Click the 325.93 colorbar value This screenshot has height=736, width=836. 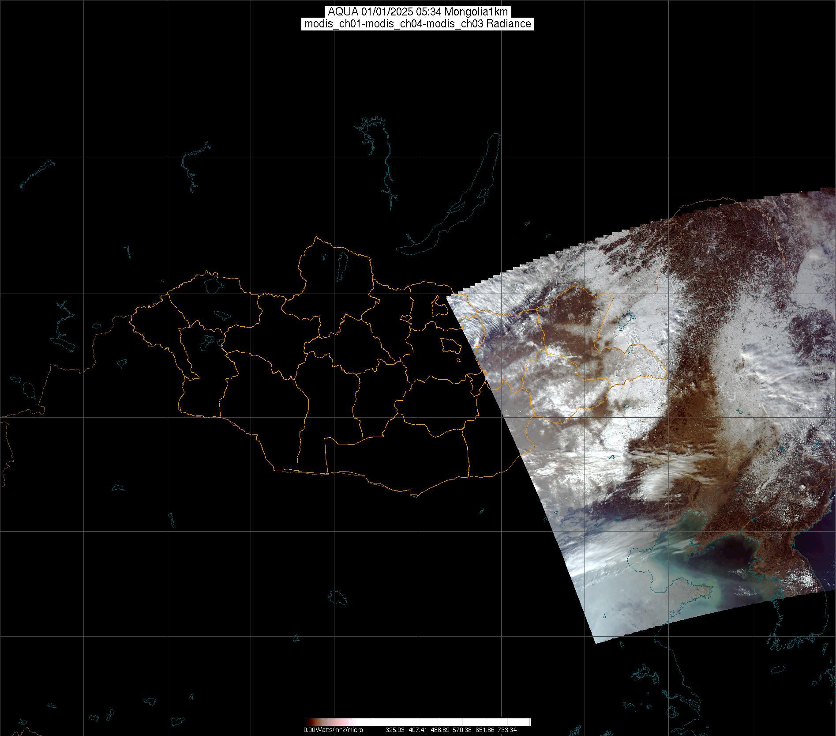(395, 730)
